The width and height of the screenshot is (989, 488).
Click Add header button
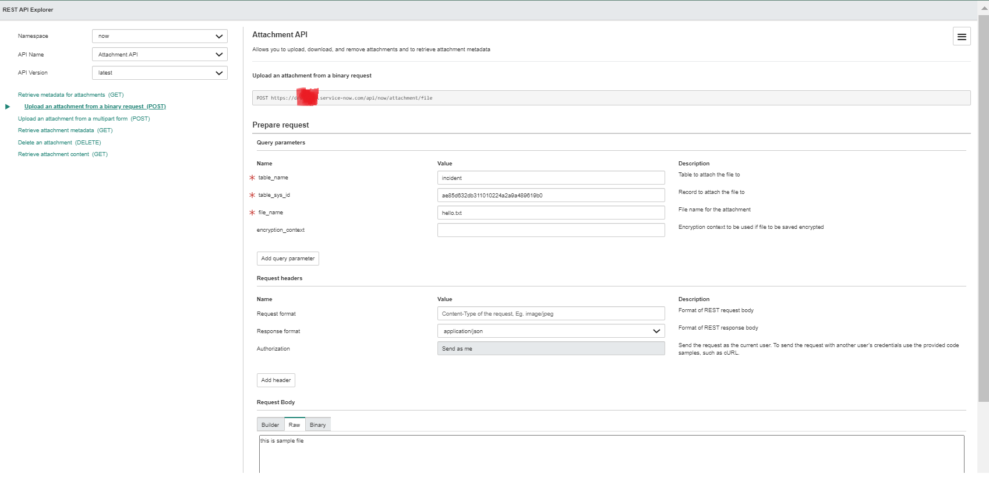[276, 380]
